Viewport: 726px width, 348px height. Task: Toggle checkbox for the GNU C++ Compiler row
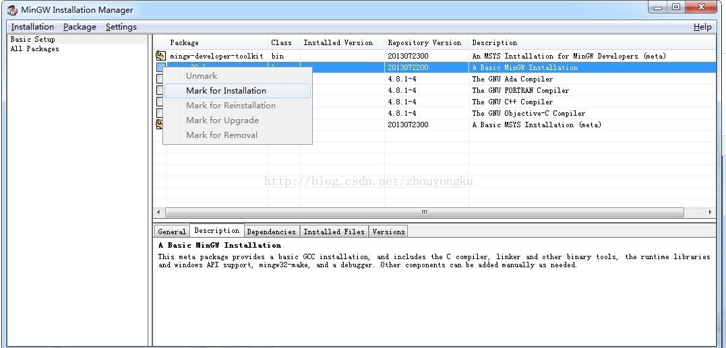coord(159,102)
